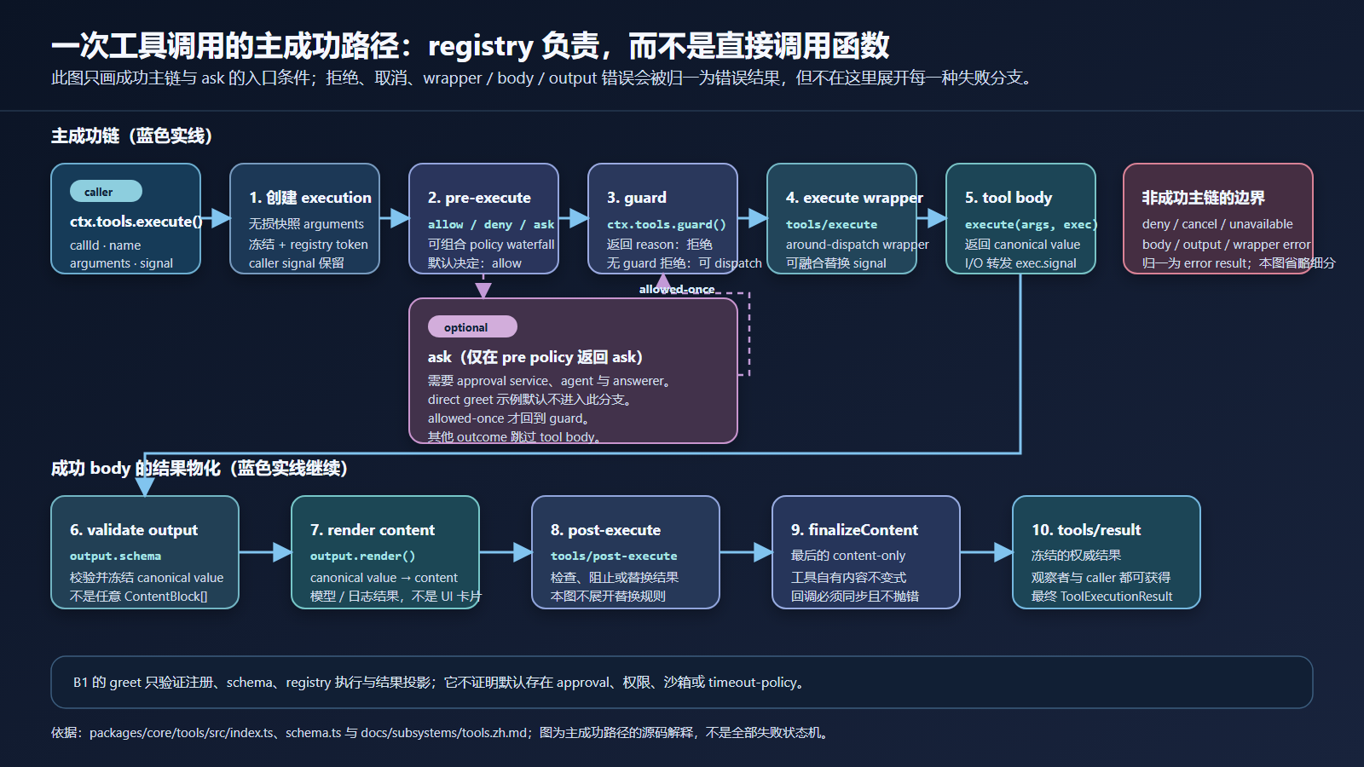
Task: Click 'tools/post-execute' code text
Action: 614,556
